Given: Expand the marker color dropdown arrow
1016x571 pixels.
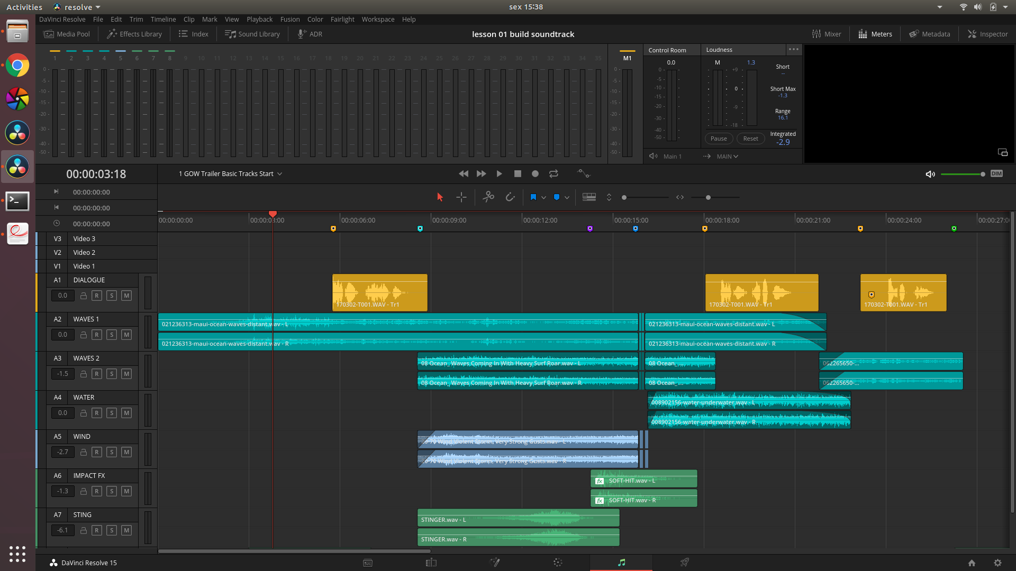Looking at the screenshot, I should 567,198.
